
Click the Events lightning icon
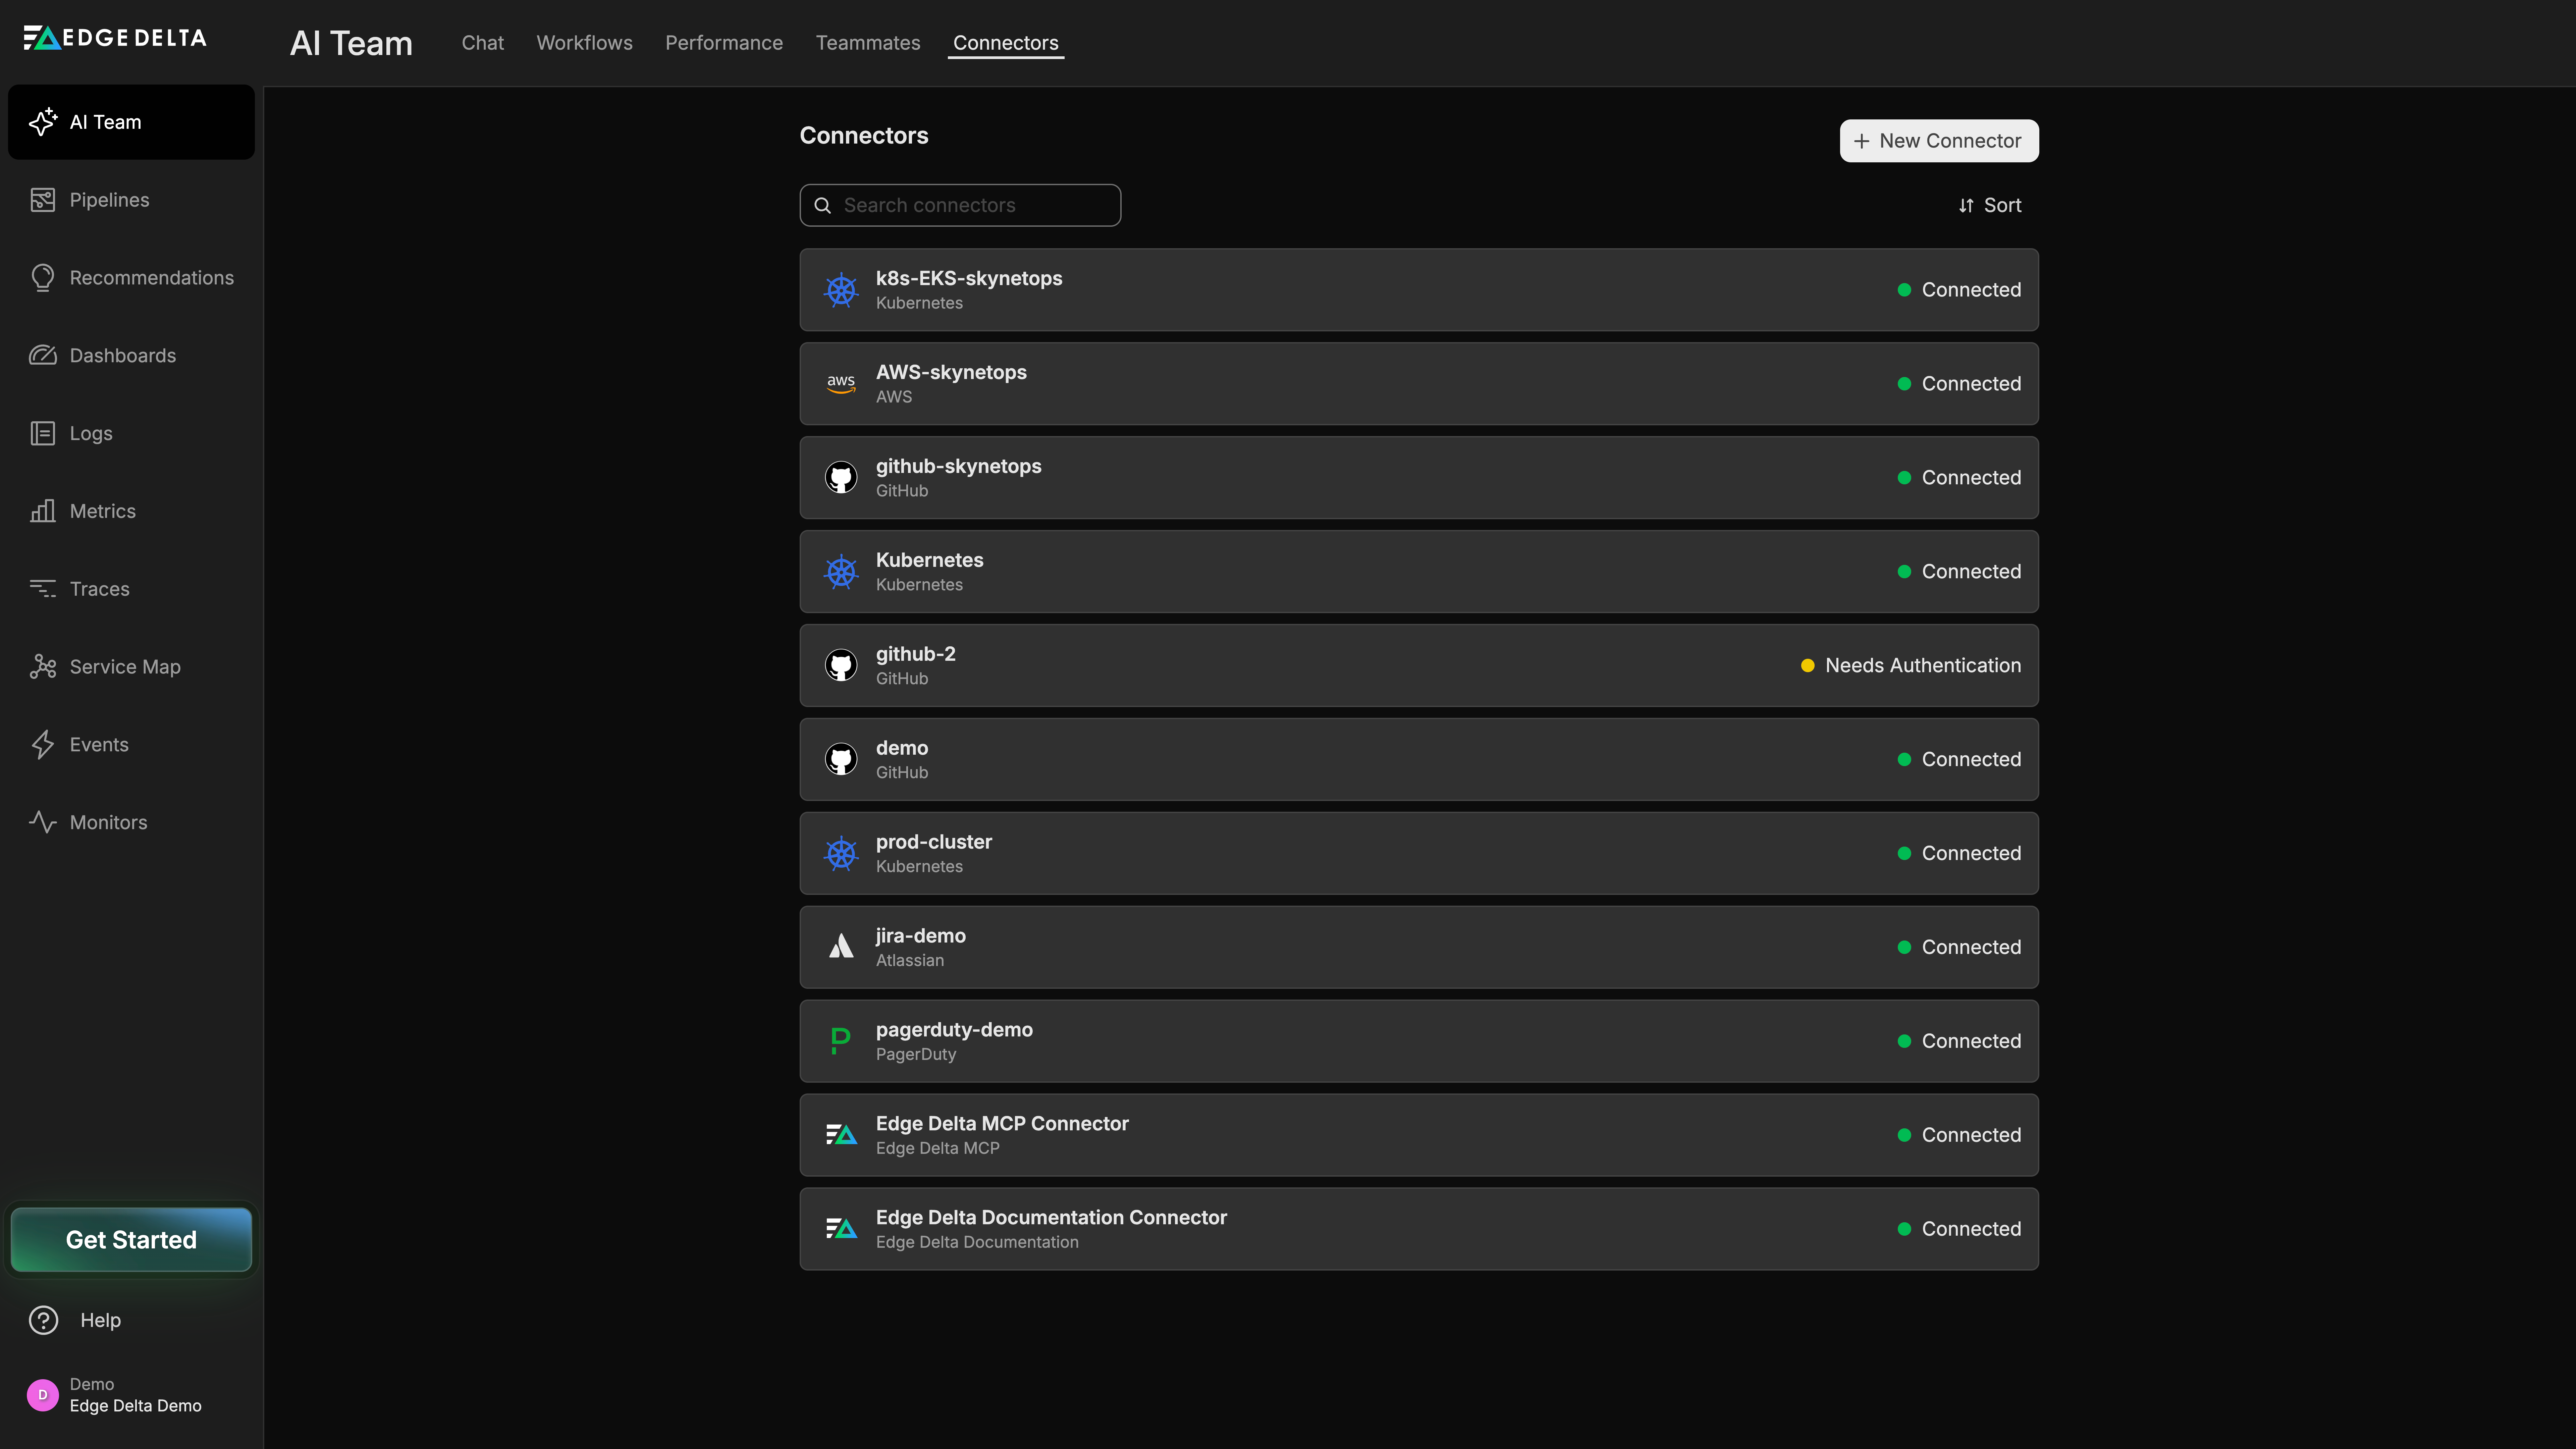(x=43, y=745)
